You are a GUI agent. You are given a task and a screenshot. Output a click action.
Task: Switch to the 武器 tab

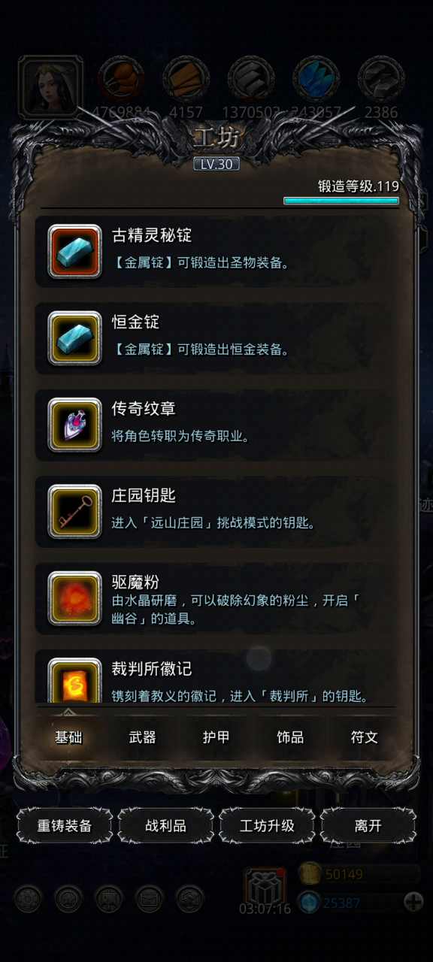[x=142, y=737]
